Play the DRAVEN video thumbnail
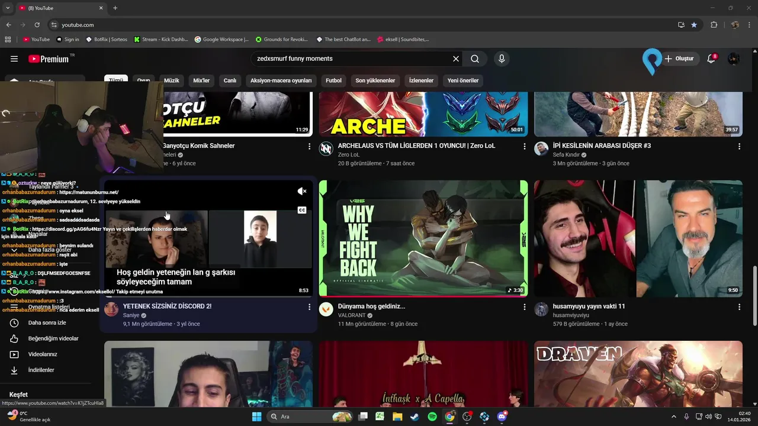The width and height of the screenshot is (758, 426). [638, 373]
